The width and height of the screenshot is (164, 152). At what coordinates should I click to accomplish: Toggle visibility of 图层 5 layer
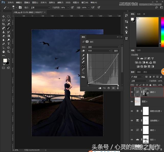point(132,101)
